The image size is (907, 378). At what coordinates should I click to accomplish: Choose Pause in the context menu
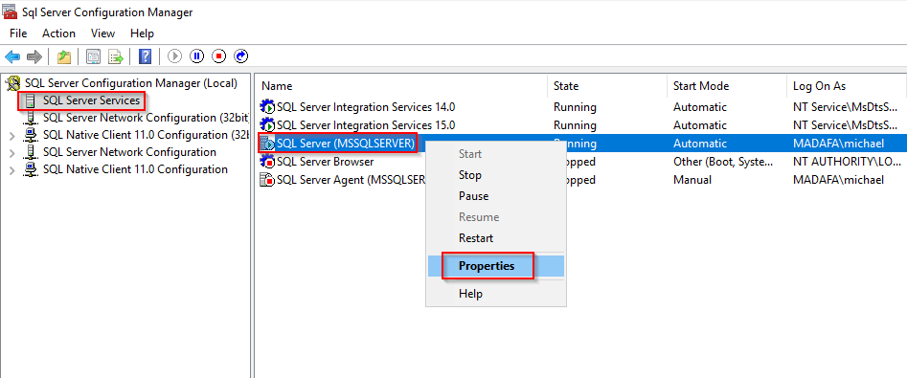[x=473, y=196]
